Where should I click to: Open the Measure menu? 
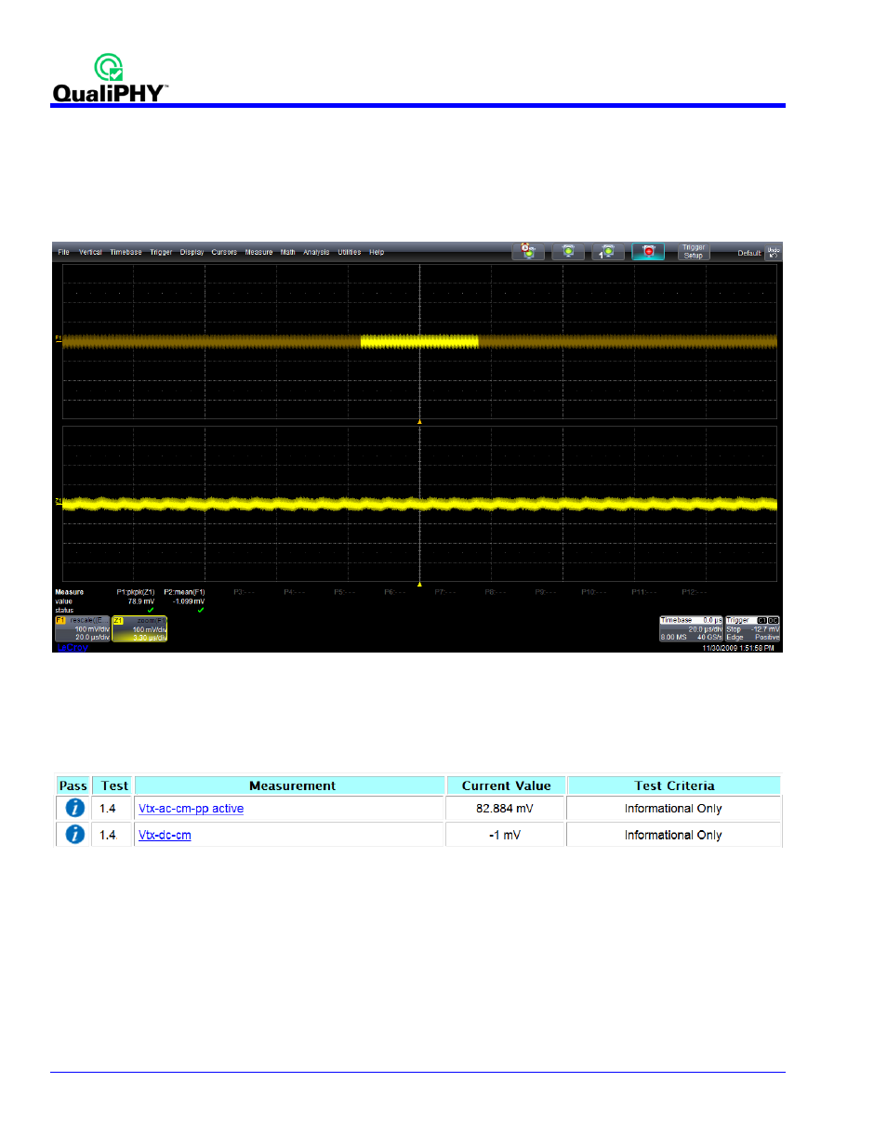pyautogui.click(x=258, y=252)
